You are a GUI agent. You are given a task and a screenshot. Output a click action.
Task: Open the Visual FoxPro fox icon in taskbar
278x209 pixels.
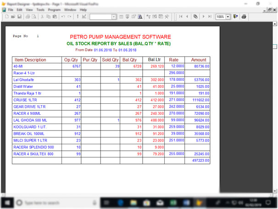199,203
